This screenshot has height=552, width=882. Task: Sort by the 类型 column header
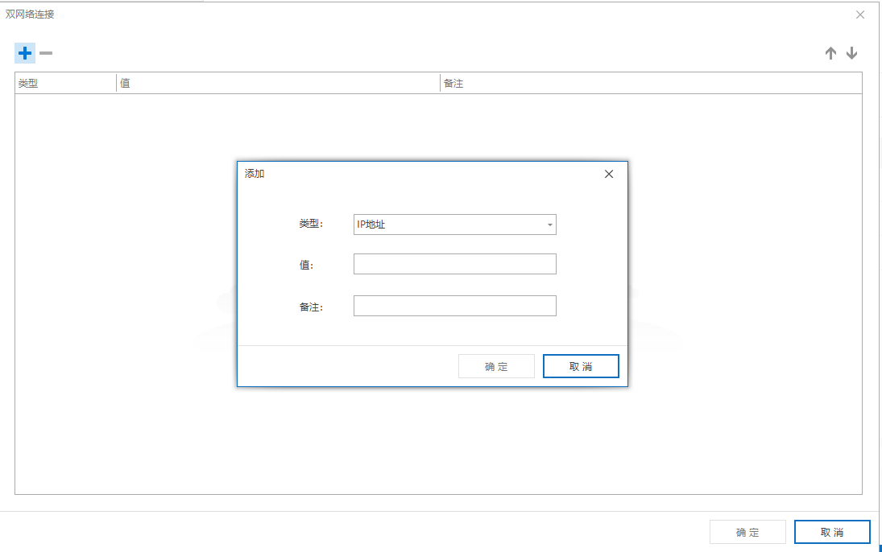[65, 83]
